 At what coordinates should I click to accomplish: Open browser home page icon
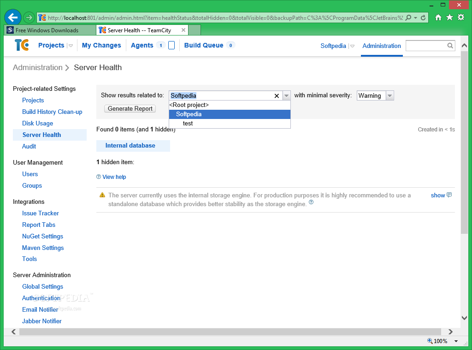click(438, 18)
